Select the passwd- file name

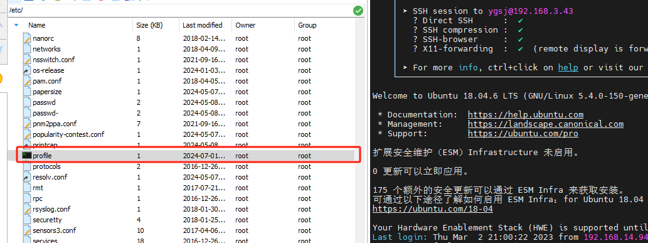tap(45, 113)
